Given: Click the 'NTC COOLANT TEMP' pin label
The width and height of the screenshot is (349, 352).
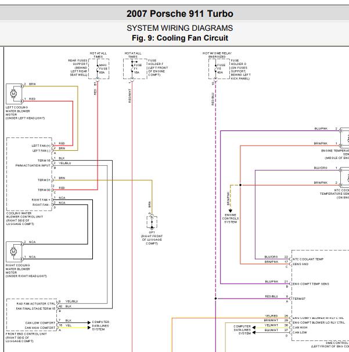Looking at the screenshot, I should [308, 259].
